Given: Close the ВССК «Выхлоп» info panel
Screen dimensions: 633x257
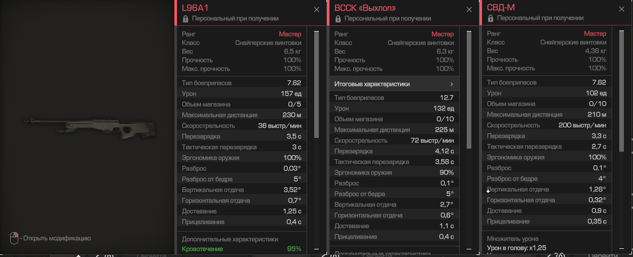Looking at the screenshot, I should 469,9.
